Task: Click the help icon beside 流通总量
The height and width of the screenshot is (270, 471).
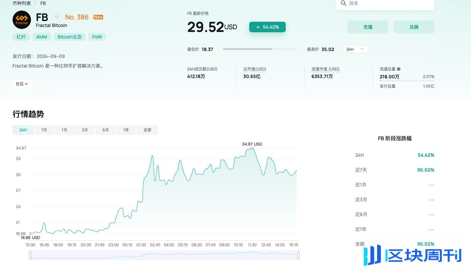Action: 398,69
